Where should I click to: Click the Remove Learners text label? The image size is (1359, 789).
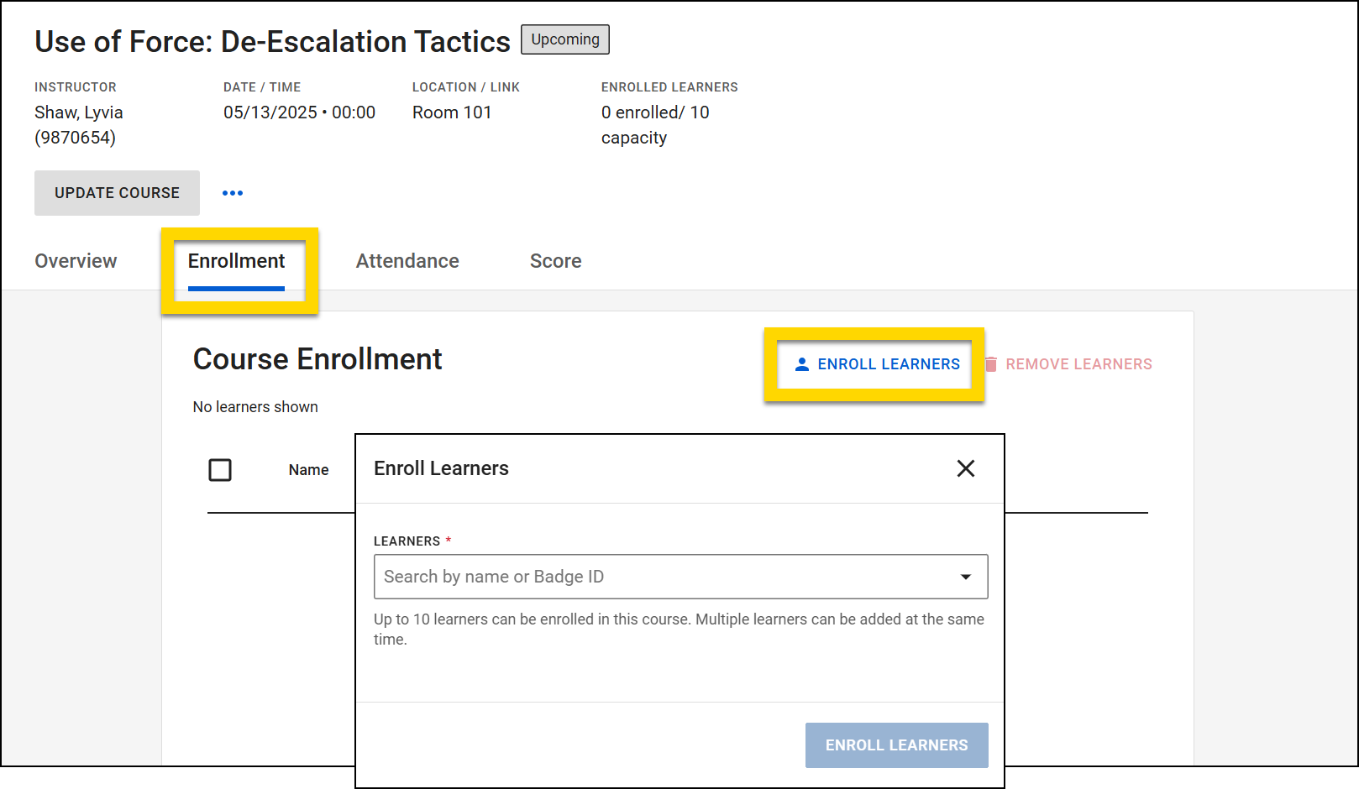[x=1078, y=364]
